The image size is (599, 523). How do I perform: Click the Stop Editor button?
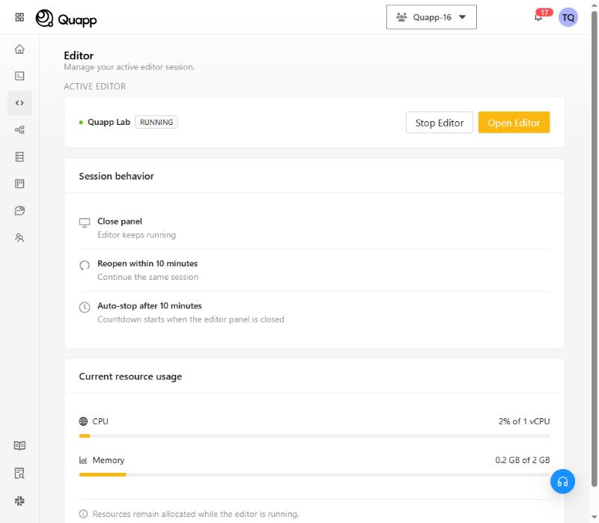pos(440,123)
